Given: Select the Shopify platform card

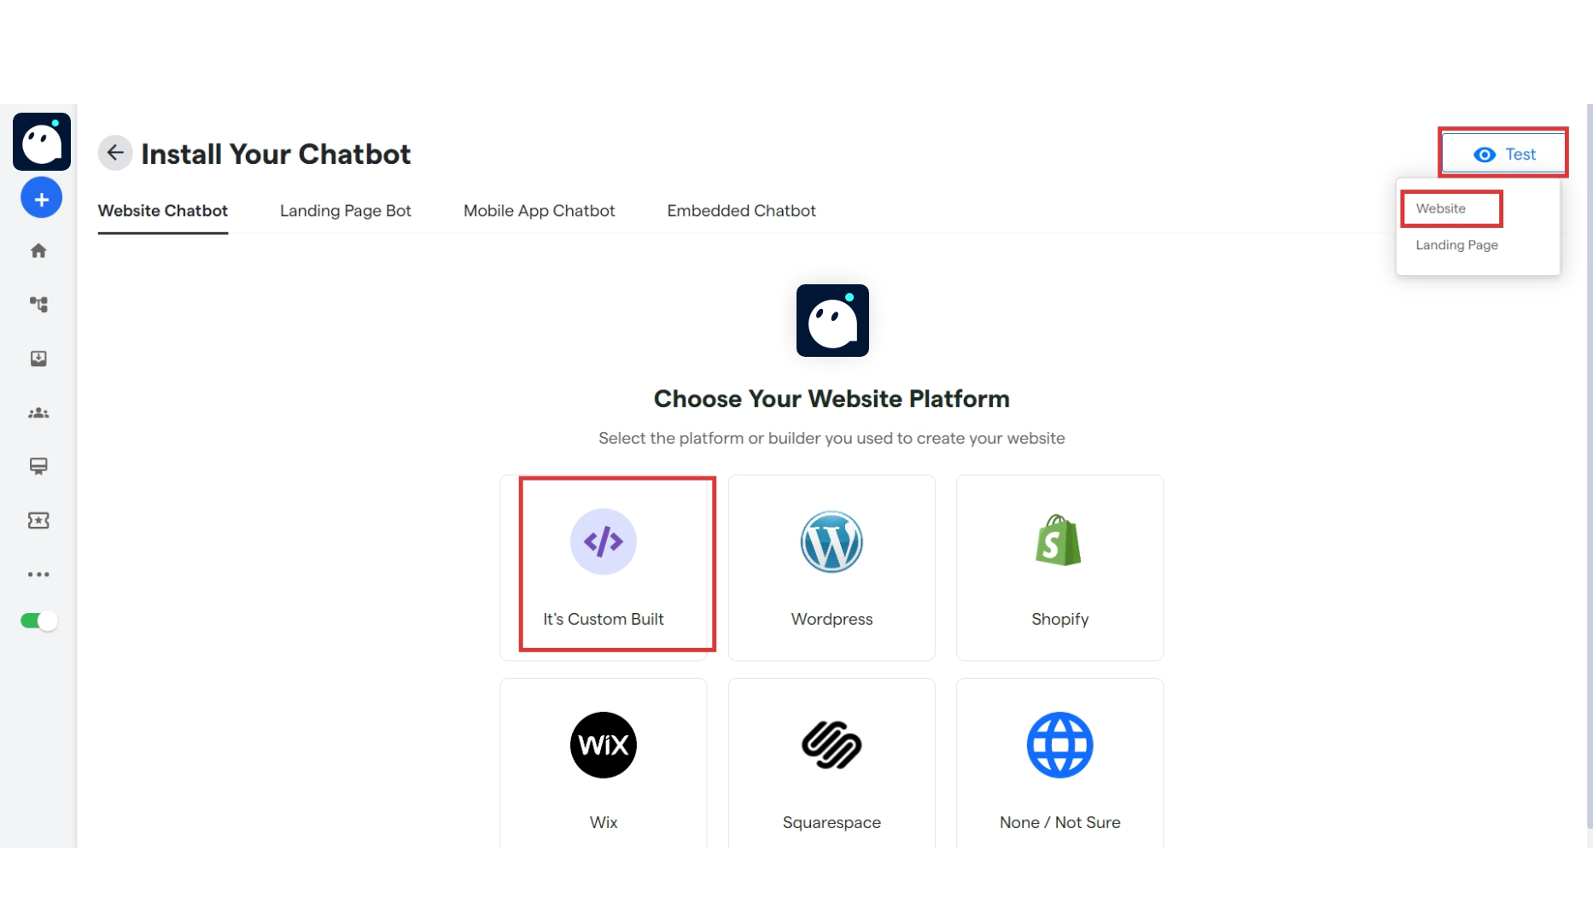Looking at the screenshot, I should (x=1059, y=567).
